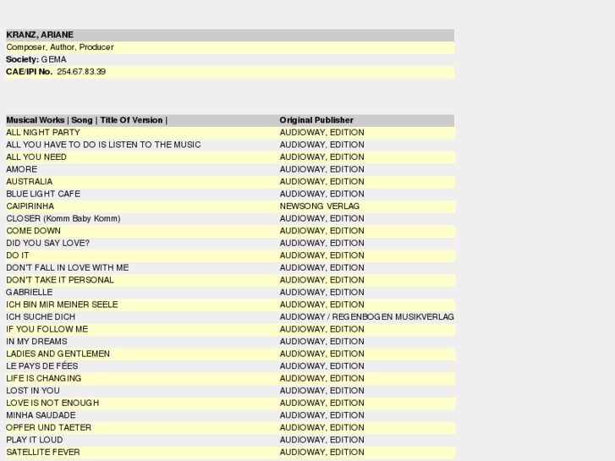Viewport: 615px width, 461px height.
Task: Click DID YOU SAY LOVE? title
Action: [48, 244]
